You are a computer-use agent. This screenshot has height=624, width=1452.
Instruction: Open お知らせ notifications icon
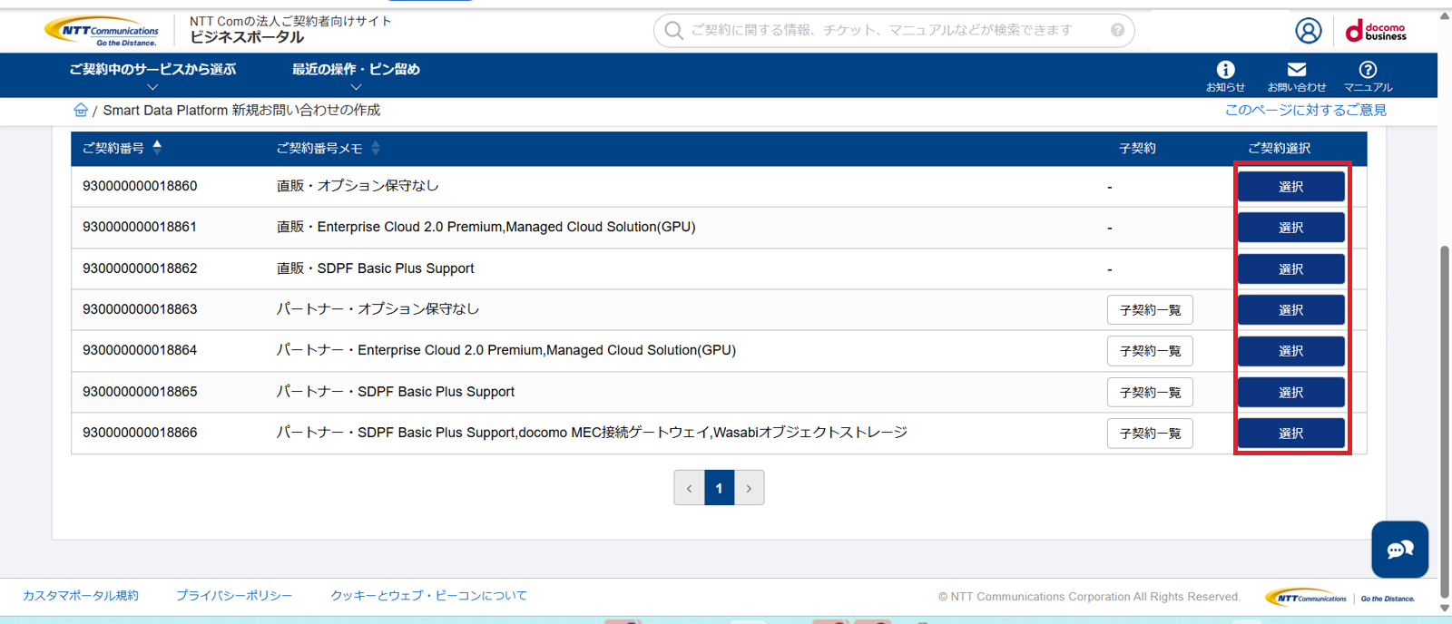point(1225,76)
